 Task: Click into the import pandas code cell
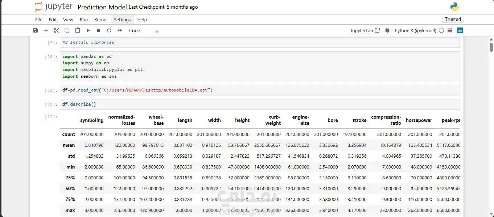point(260,66)
